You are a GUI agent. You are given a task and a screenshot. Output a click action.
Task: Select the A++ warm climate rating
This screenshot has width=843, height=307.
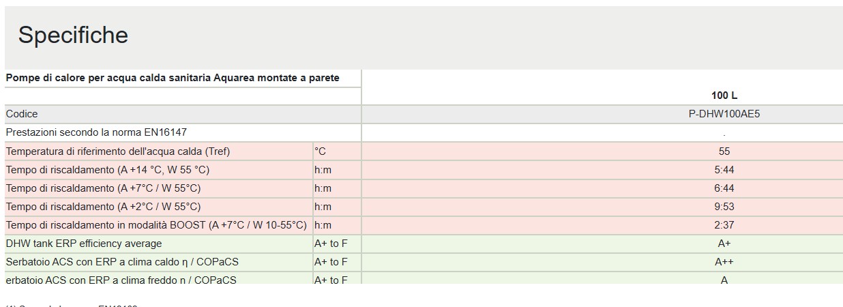(x=724, y=262)
